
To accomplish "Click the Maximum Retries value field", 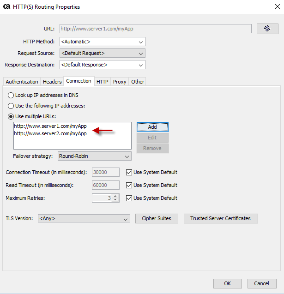I will point(102,198).
